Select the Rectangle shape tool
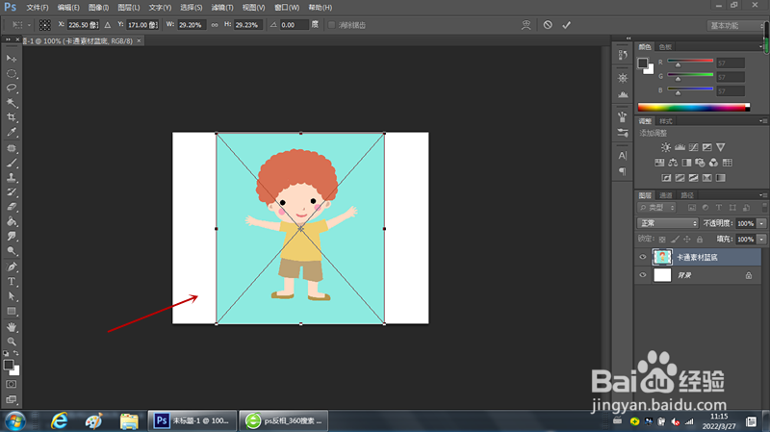The image size is (770, 432). click(x=12, y=312)
